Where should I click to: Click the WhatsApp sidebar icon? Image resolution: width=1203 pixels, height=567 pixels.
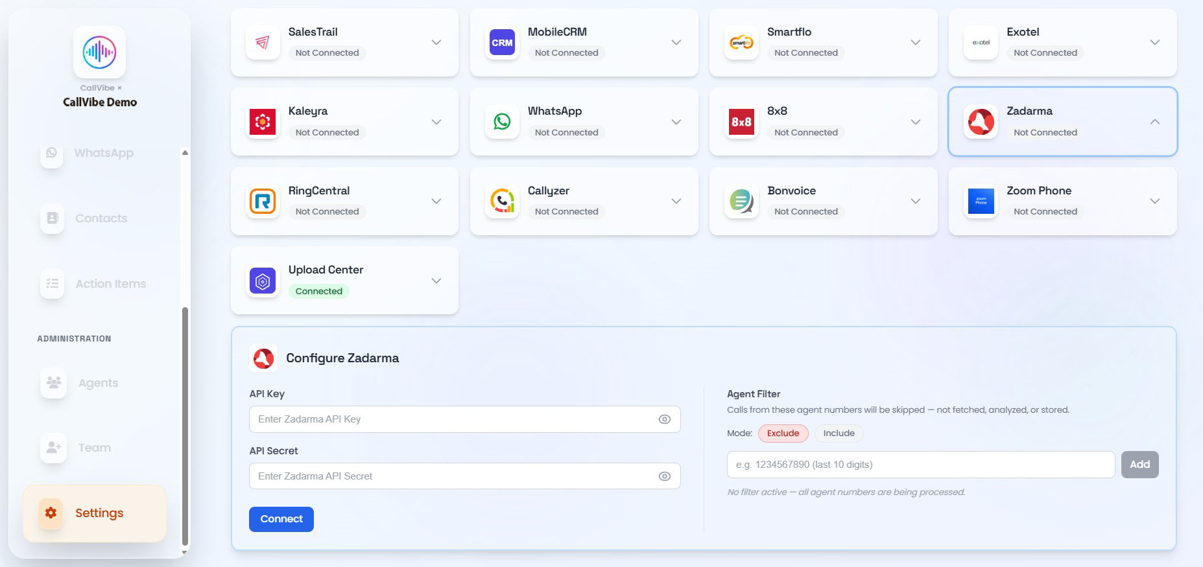(x=52, y=154)
